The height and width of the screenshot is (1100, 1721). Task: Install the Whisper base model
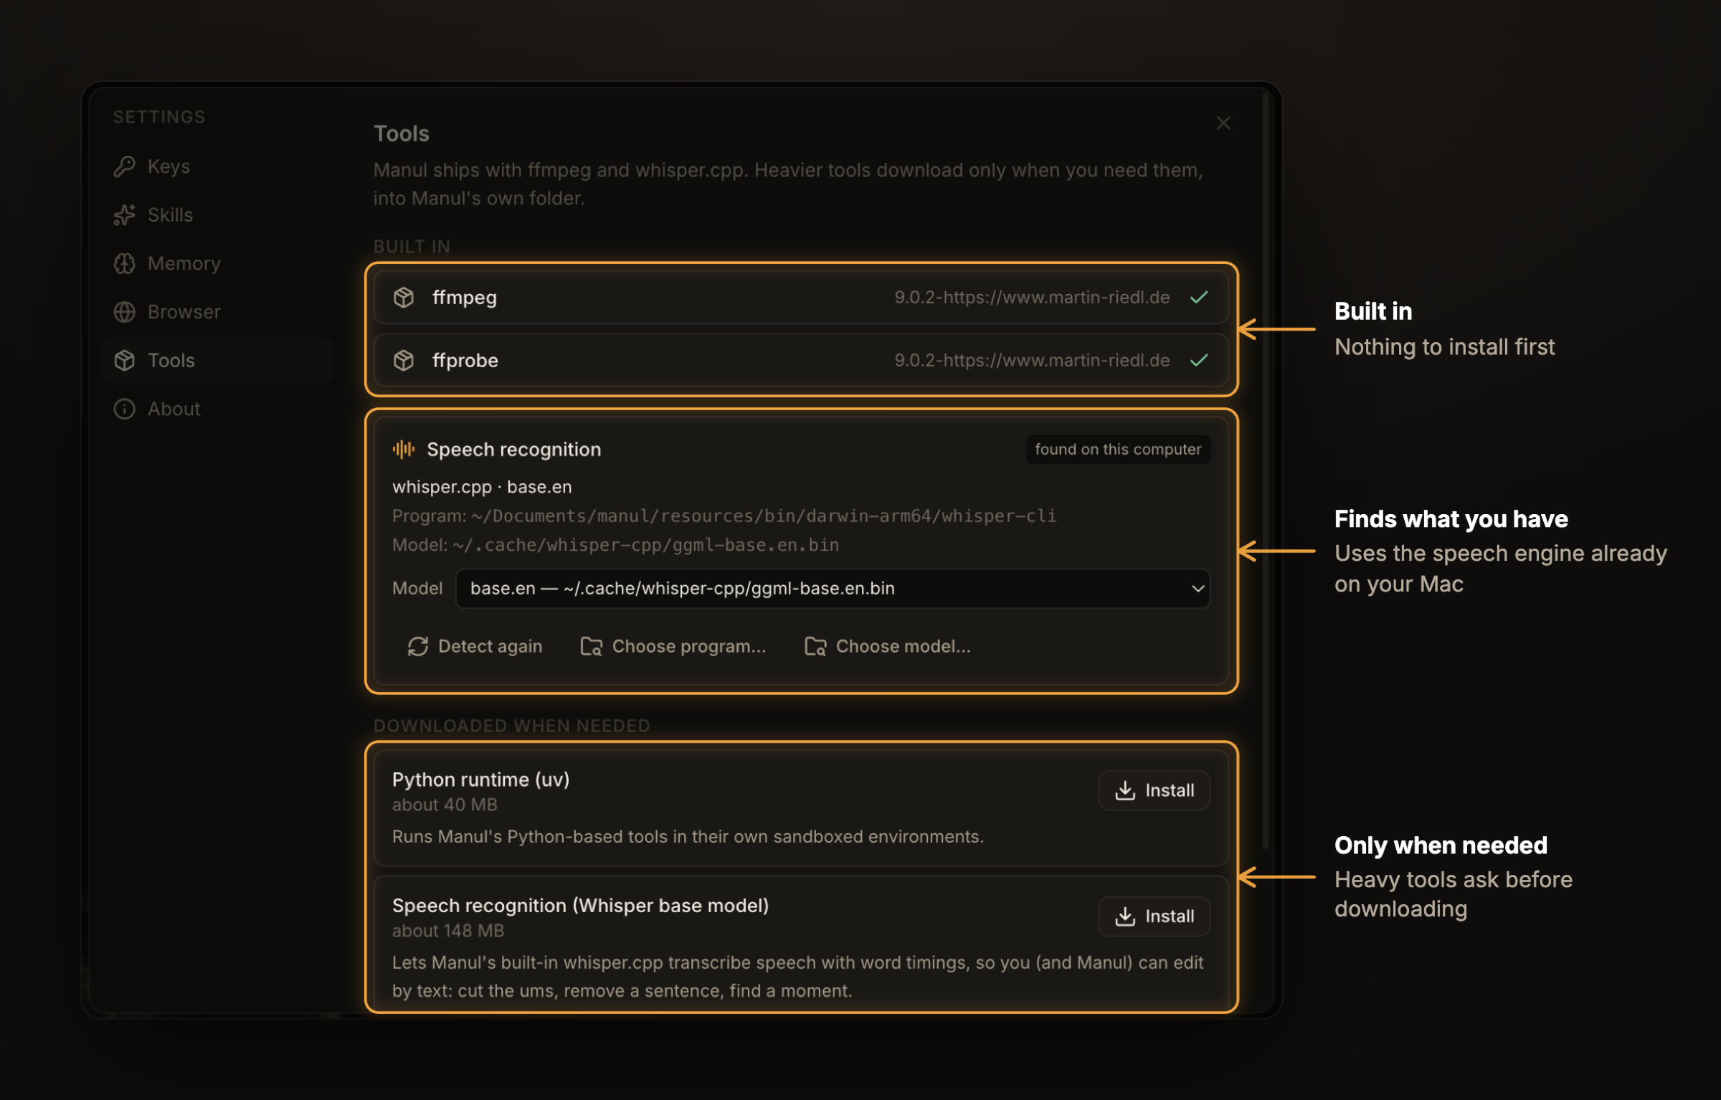tap(1155, 916)
